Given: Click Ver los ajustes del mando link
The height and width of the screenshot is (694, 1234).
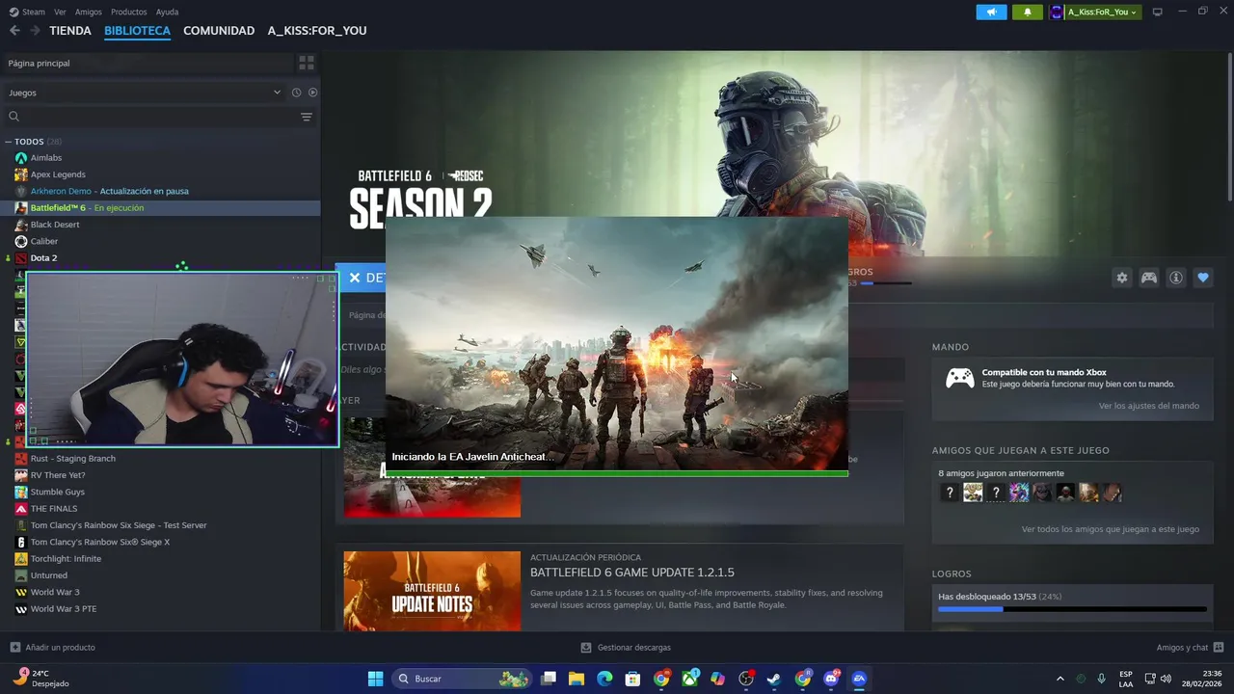Looking at the screenshot, I should tap(1149, 406).
